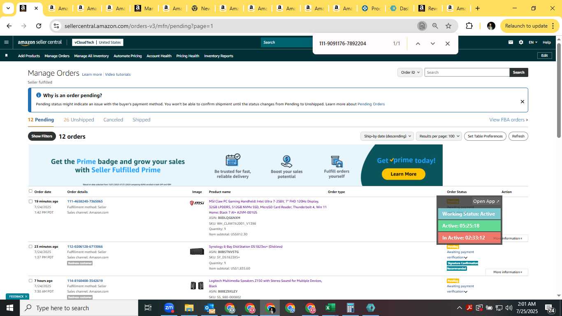562x316 pixels.
Task: Open Zoom from the taskbar
Action: tap(169, 308)
